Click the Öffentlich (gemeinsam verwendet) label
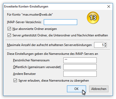Screen dimensions: 116x99 [x=37, y=67]
